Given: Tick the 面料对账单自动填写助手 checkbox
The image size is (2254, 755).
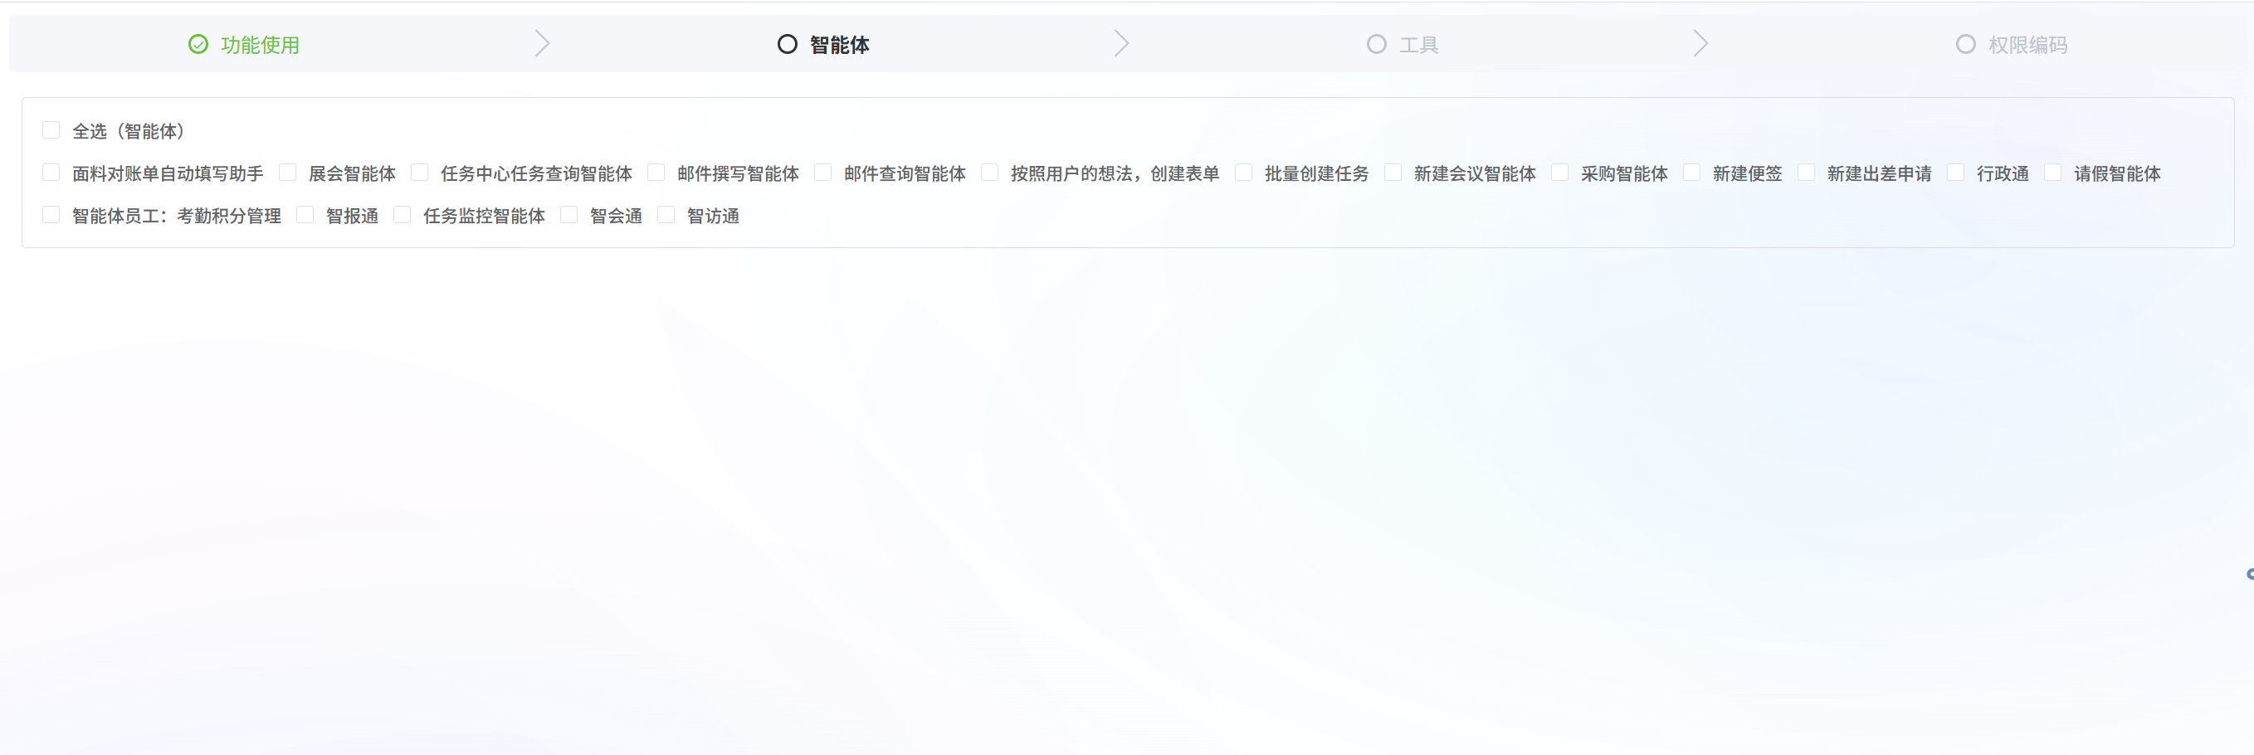Looking at the screenshot, I should pos(51,173).
